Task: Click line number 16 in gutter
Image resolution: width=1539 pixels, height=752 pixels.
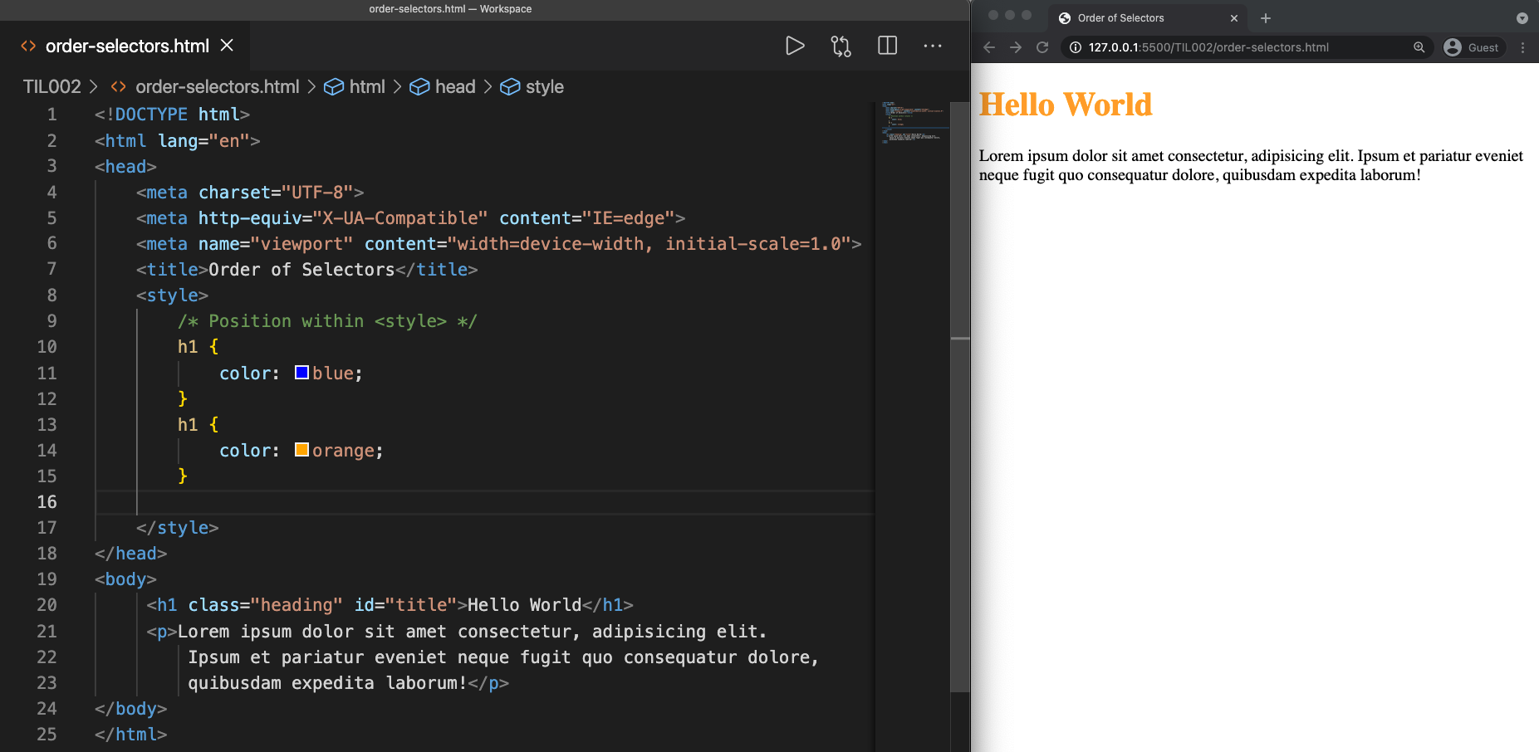Action: coord(47,501)
